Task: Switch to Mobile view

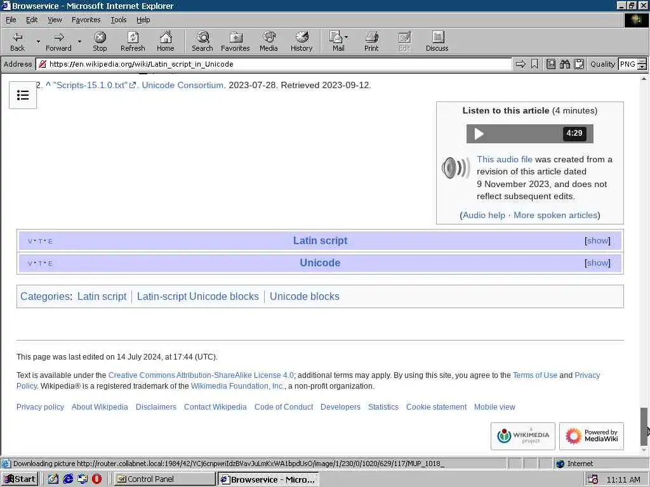Action: point(494,406)
